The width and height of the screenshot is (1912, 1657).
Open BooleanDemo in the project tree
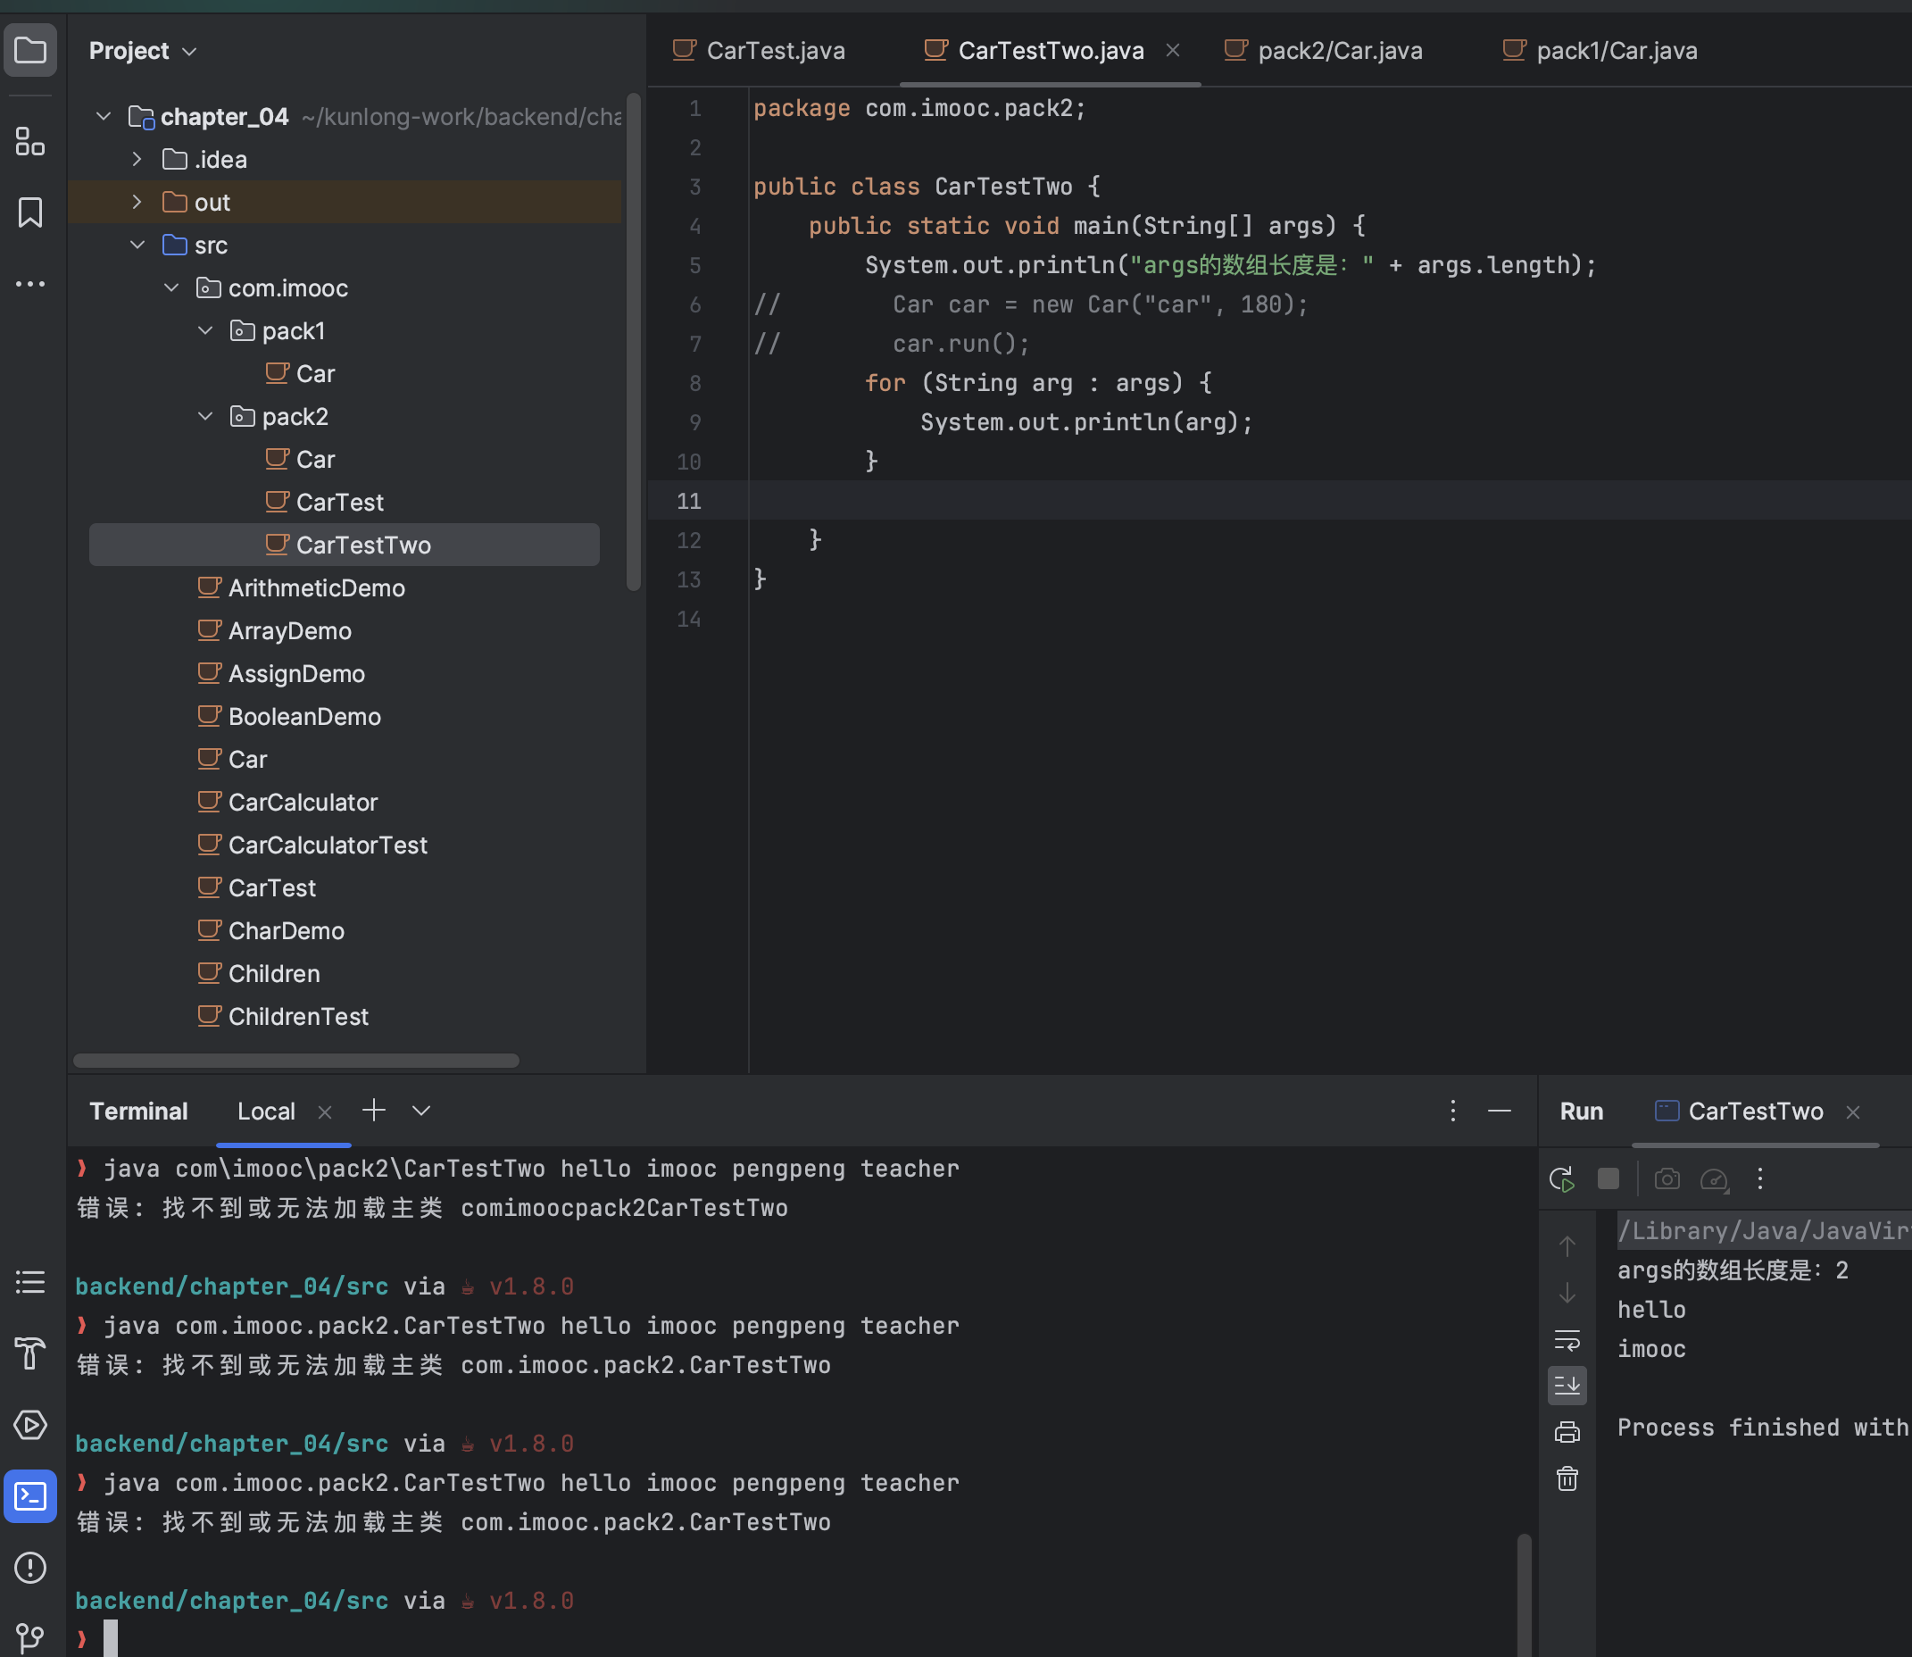(x=289, y=717)
